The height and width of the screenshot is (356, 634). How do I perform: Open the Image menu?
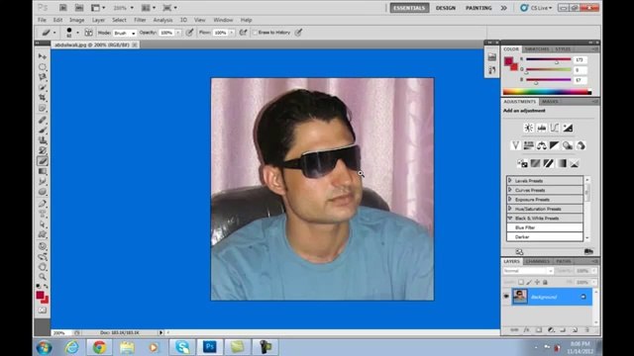coord(77,20)
